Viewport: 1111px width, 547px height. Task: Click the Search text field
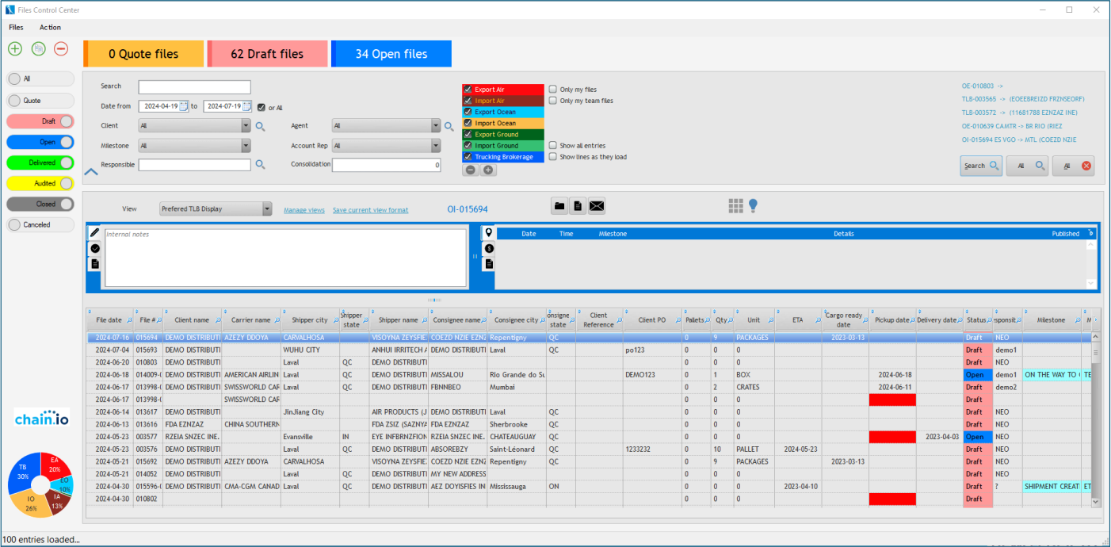pos(194,87)
